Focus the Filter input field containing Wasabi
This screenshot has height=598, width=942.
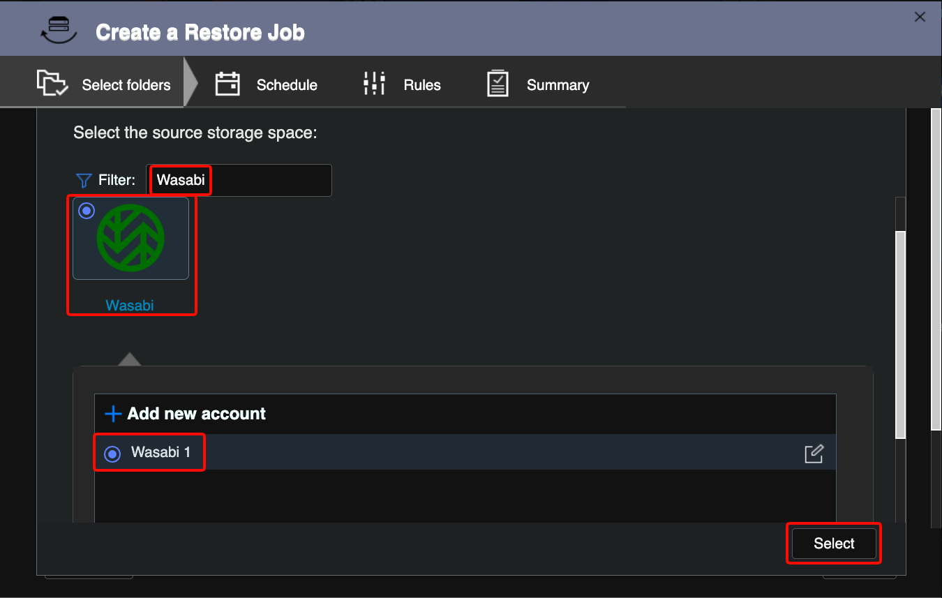[239, 180]
